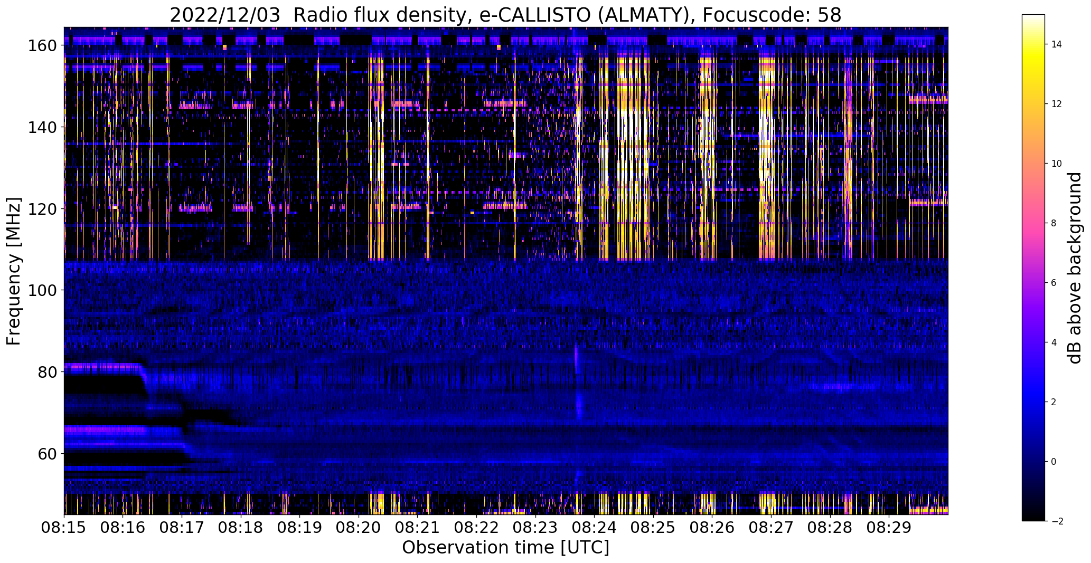Click the 'dB above background' colorbar label
This screenshot has width=1091, height=563.
[x=1075, y=268]
